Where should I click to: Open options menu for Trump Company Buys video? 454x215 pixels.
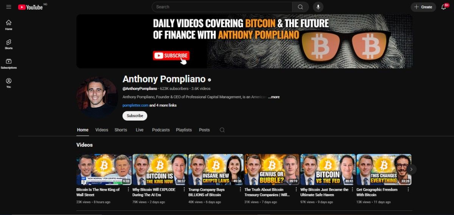click(x=240, y=190)
